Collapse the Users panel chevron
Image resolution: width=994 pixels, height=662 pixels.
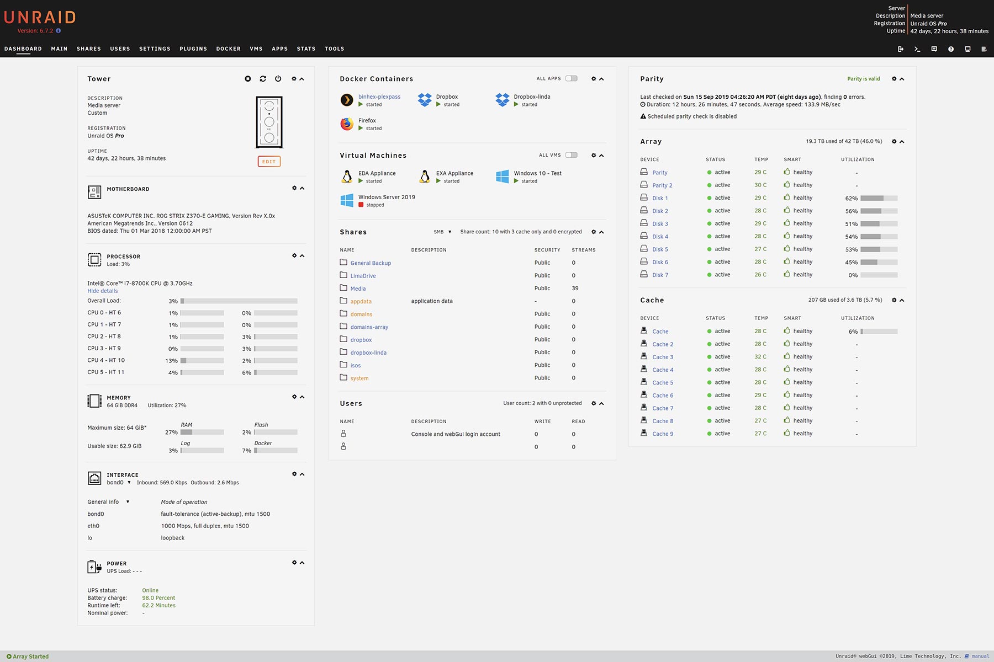click(601, 403)
